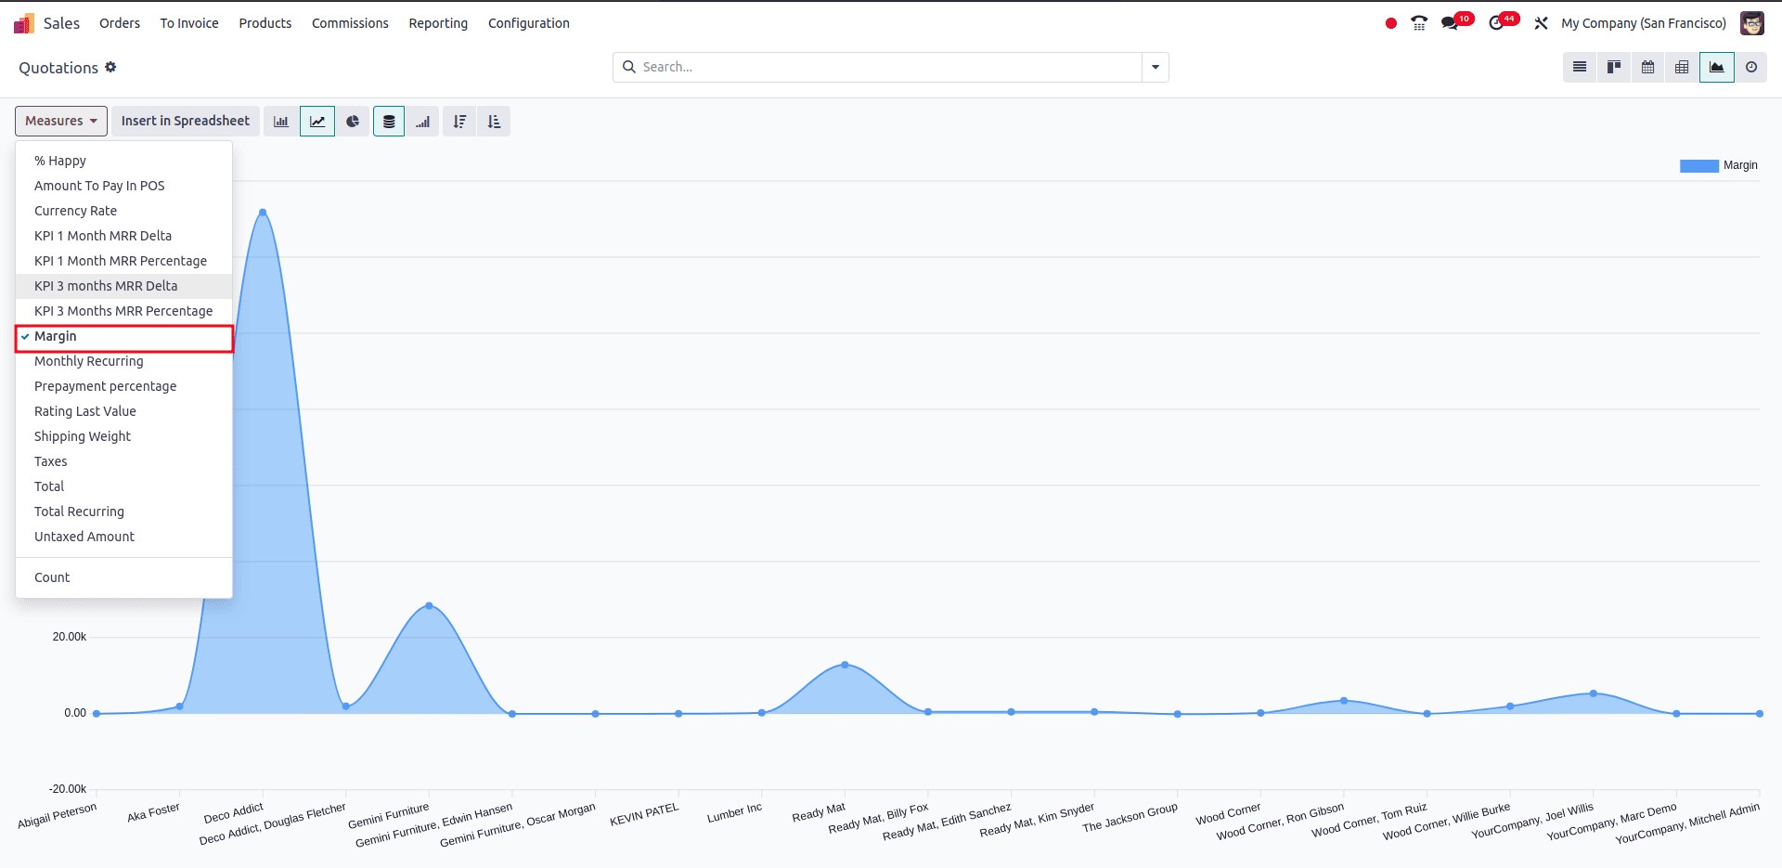Open the company switcher My Company
The width and height of the screenshot is (1782, 868).
(x=1643, y=23)
